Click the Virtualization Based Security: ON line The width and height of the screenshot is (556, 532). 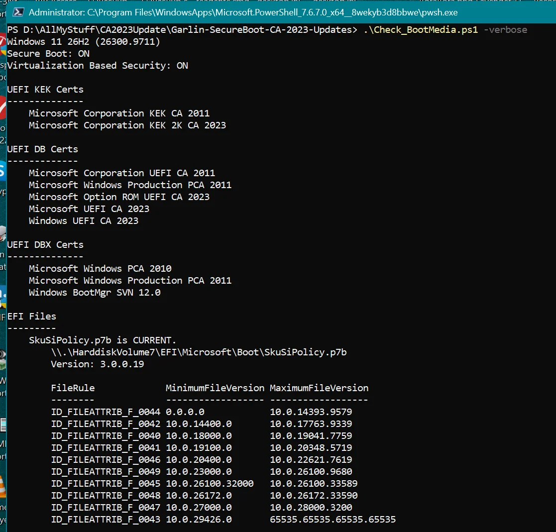click(x=98, y=66)
